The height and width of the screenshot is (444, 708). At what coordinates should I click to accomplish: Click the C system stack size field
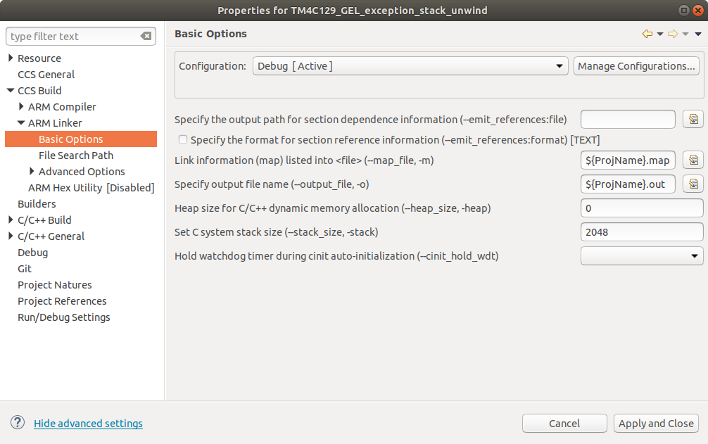642,231
